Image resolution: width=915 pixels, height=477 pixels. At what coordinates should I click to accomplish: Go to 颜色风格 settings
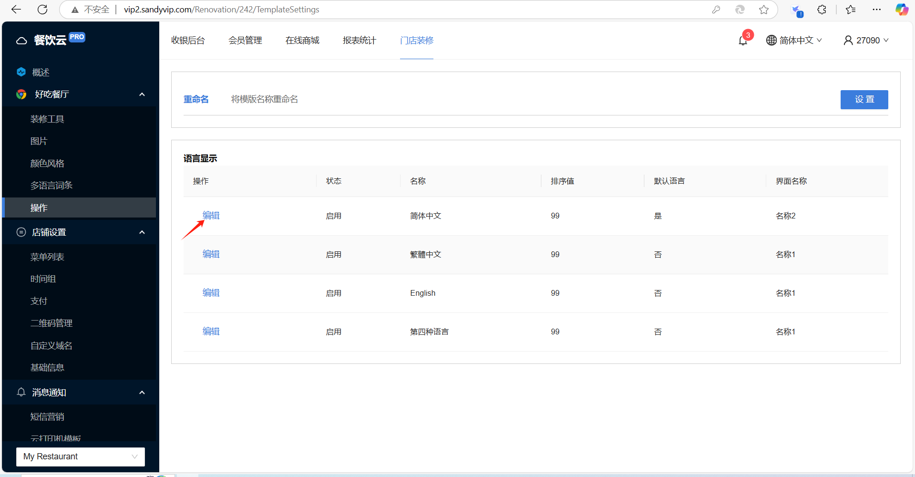tap(47, 163)
